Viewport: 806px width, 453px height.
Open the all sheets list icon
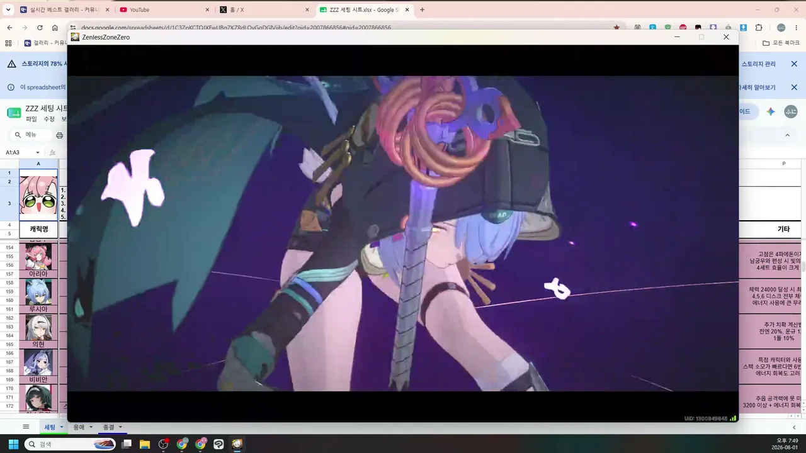tap(26, 427)
